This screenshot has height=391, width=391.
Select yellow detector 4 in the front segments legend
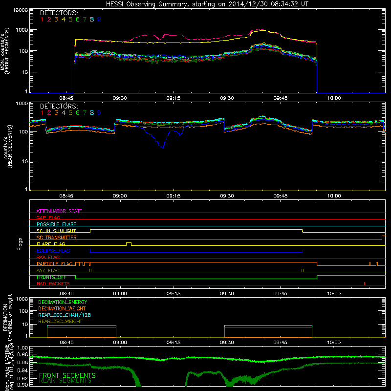[x=64, y=20]
